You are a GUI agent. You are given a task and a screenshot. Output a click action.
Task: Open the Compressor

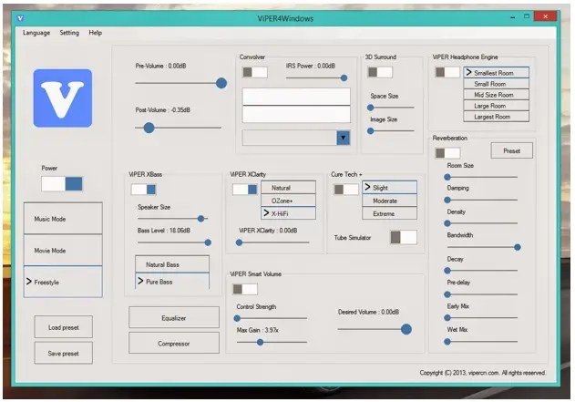pyautogui.click(x=174, y=344)
